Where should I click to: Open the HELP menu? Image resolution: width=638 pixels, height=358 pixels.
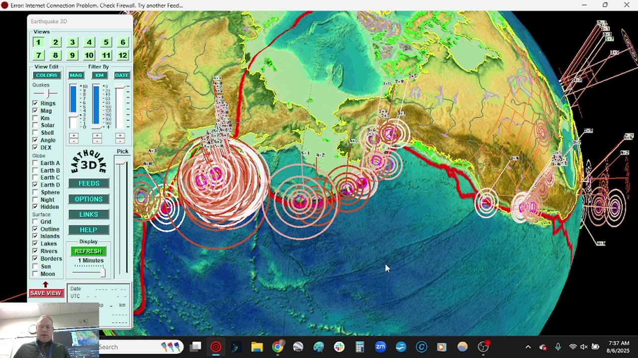(89, 230)
